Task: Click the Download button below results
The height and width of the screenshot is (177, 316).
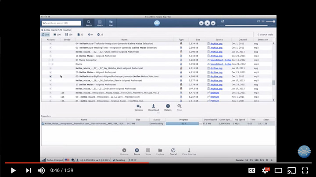Action: click(154, 107)
